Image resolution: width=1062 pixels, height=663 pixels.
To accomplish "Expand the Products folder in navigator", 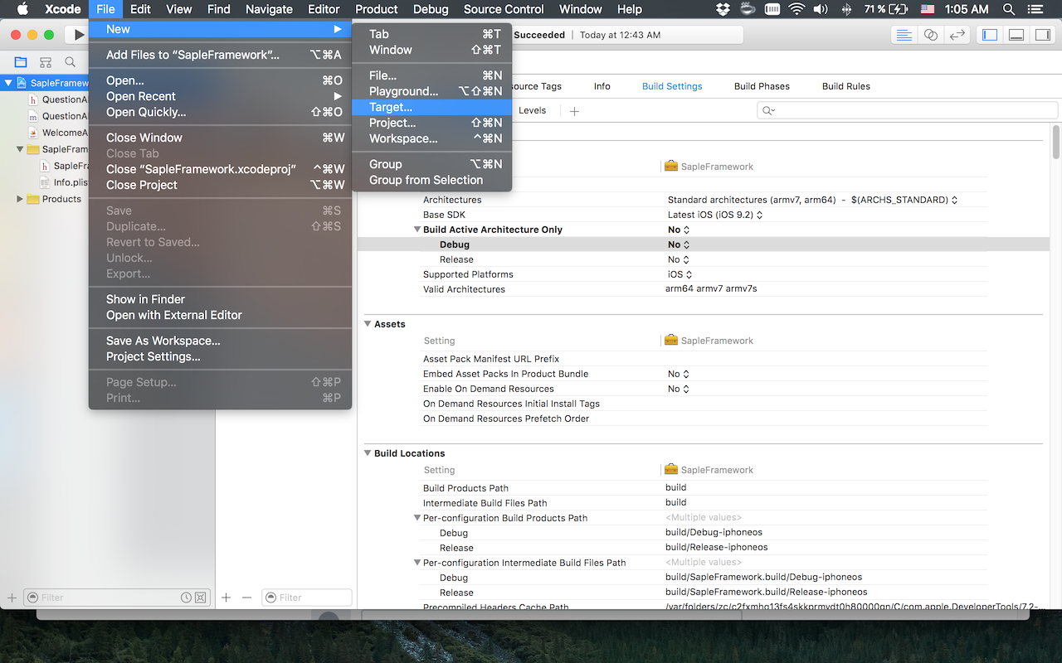I will (20, 199).
